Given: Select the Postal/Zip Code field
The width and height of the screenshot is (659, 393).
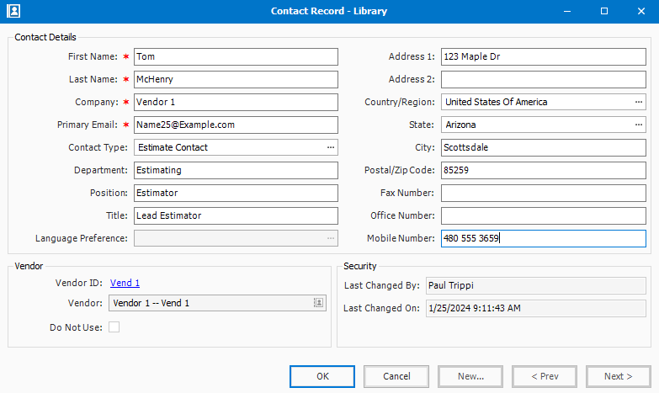Looking at the screenshot, I should (x=543, y=170).
